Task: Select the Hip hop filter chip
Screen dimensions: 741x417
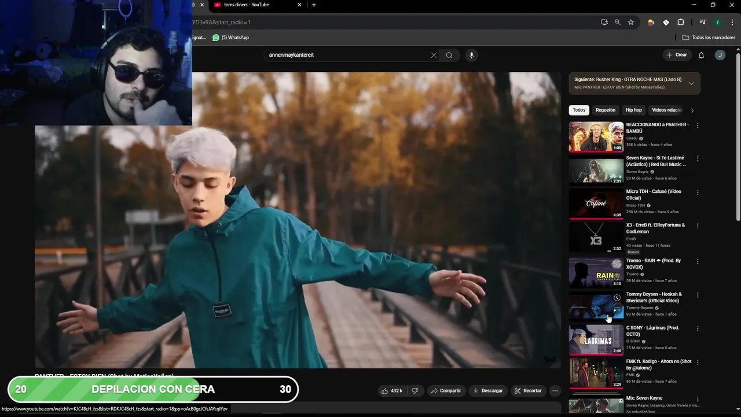Action: pos(633,110)
